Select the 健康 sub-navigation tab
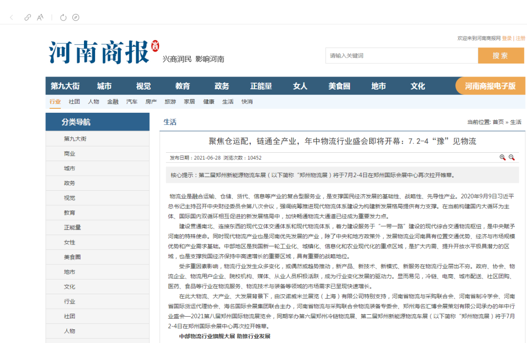The height and width of the screenshot is (343, 527). pos(208,102)
